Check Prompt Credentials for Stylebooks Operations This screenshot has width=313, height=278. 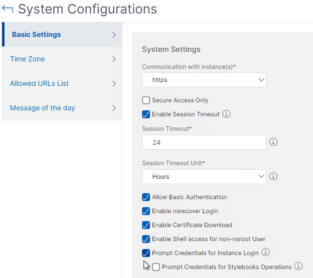156,267
